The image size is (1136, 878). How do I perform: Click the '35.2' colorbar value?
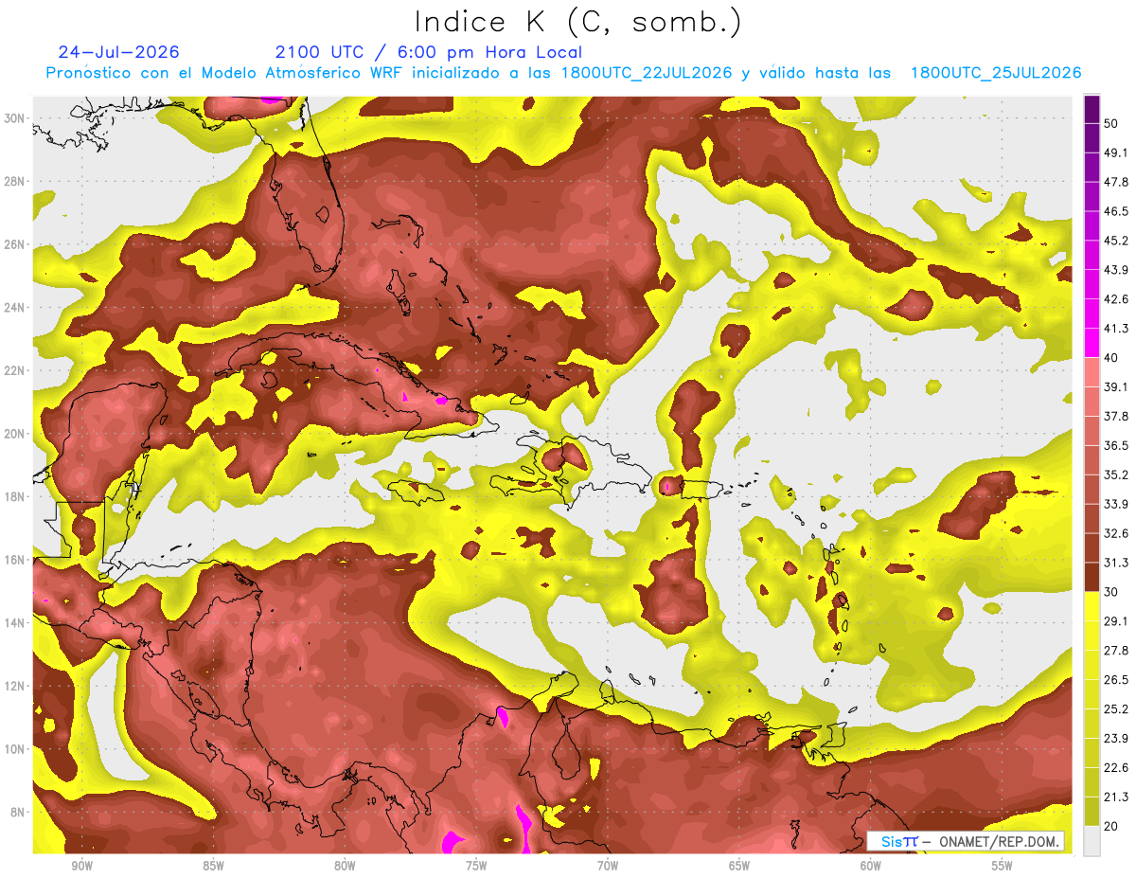click(x=1117, y=475)
